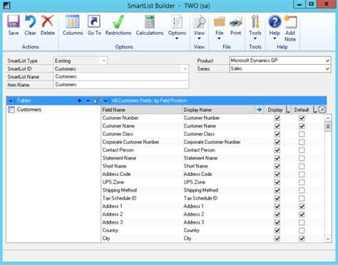Click the scroll down arrow of the fields list

point(328,239)
